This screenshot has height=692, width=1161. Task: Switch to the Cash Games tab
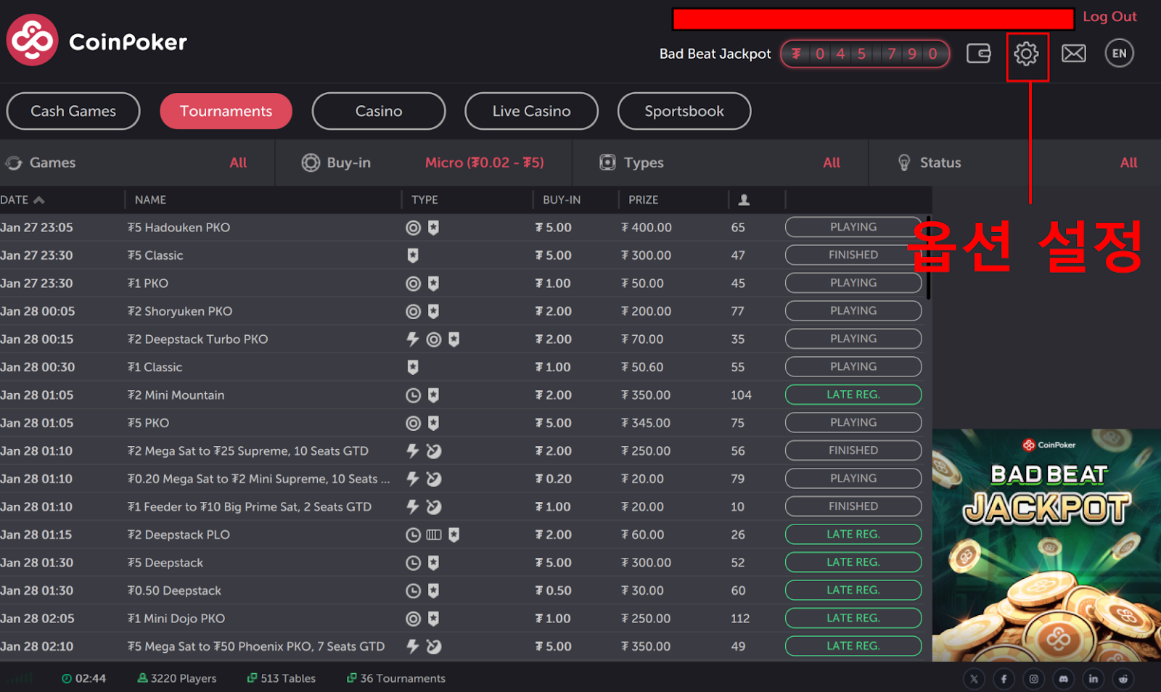tap(73, 111)
